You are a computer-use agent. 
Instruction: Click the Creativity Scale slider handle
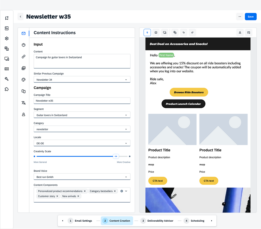116,156
